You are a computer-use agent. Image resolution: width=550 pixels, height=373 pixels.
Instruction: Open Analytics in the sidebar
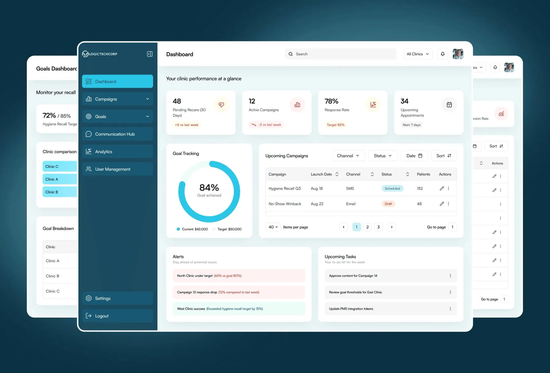[x=117, y=151]
